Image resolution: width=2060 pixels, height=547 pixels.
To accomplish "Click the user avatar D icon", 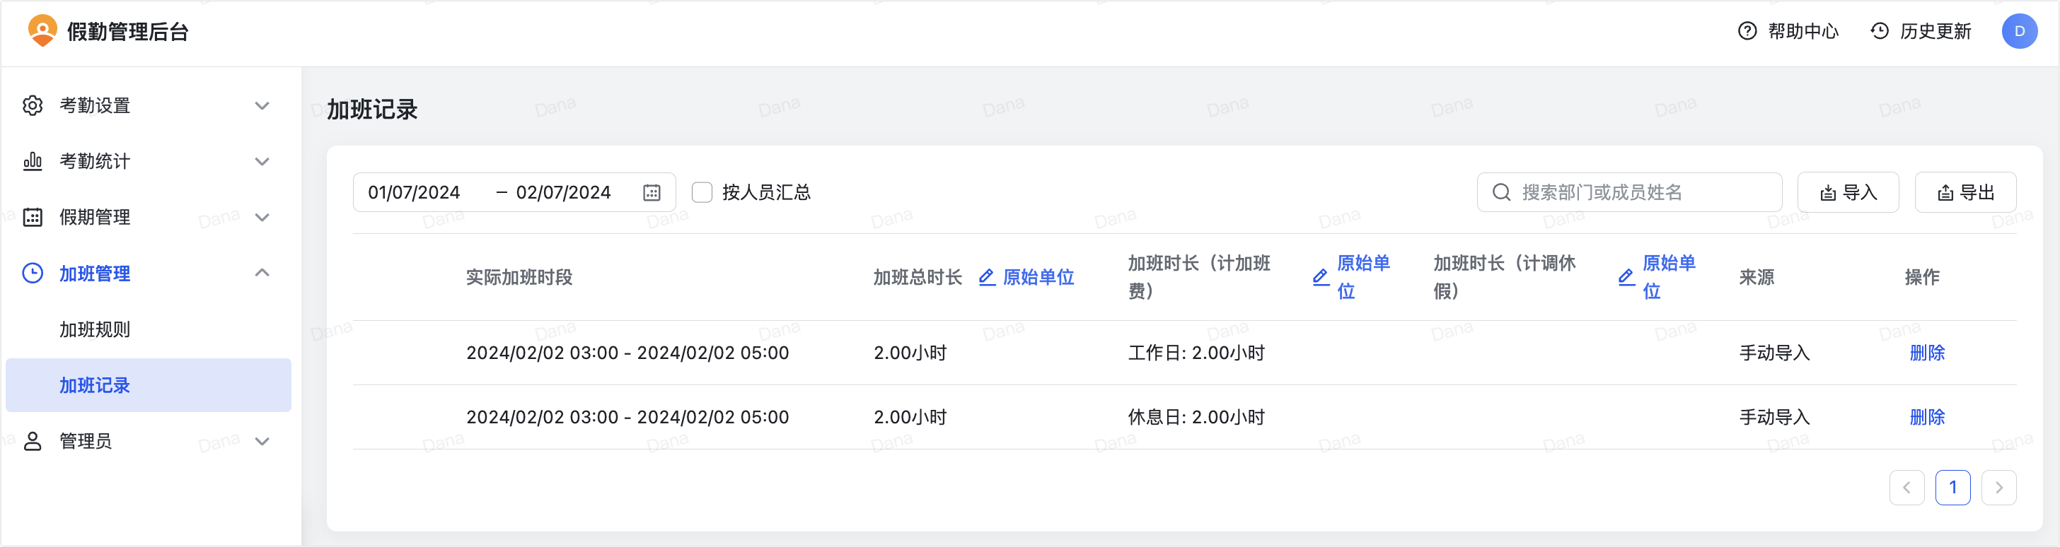I will 2018,31.
